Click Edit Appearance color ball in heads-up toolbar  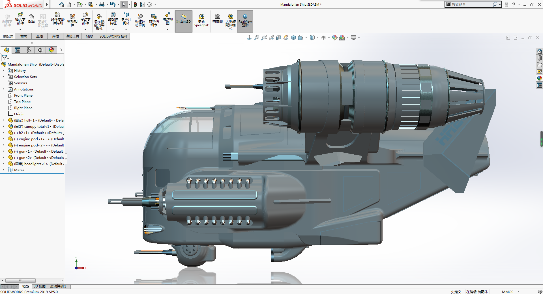(x=335, y=38)
